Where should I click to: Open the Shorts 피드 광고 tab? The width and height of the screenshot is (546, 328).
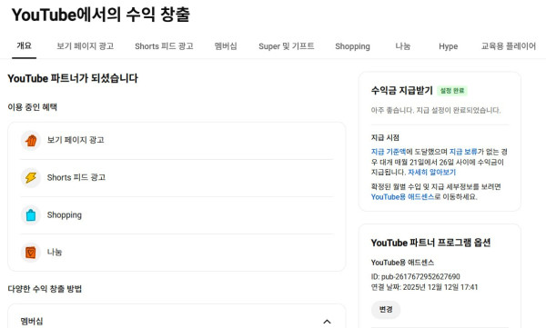pos(164,46)
